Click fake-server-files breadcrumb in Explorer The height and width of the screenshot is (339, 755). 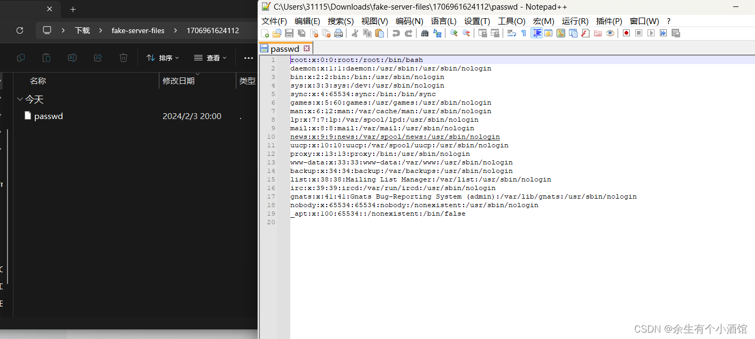point(138,30)
